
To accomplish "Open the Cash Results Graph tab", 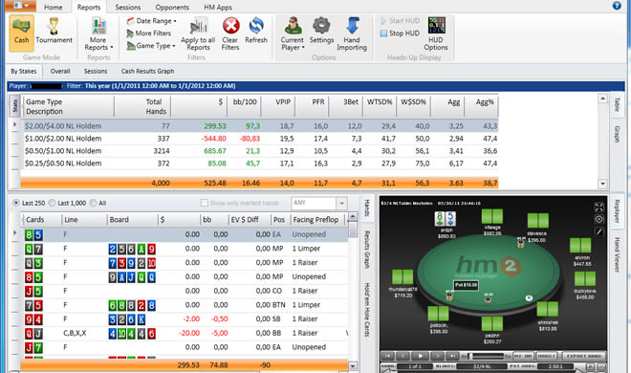I will point(147,71).
